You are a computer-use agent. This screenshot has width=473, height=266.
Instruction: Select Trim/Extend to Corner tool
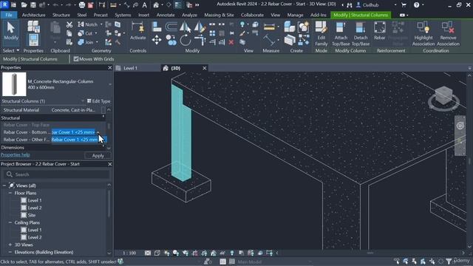click(200, 40)
